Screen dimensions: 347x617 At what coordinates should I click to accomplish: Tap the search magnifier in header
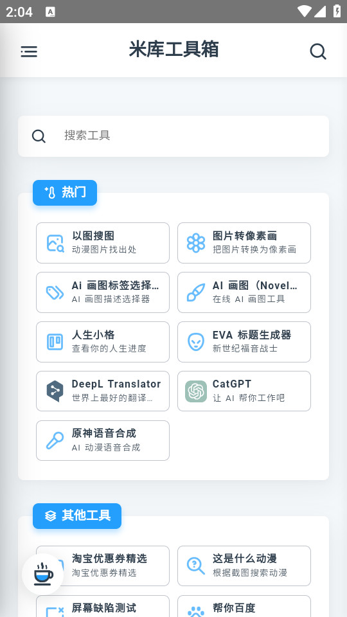click(318, 51)
